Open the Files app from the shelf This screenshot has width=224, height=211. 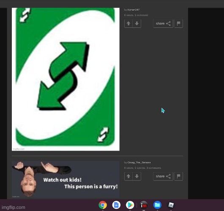pyautogui.click(x=157, y=205)
